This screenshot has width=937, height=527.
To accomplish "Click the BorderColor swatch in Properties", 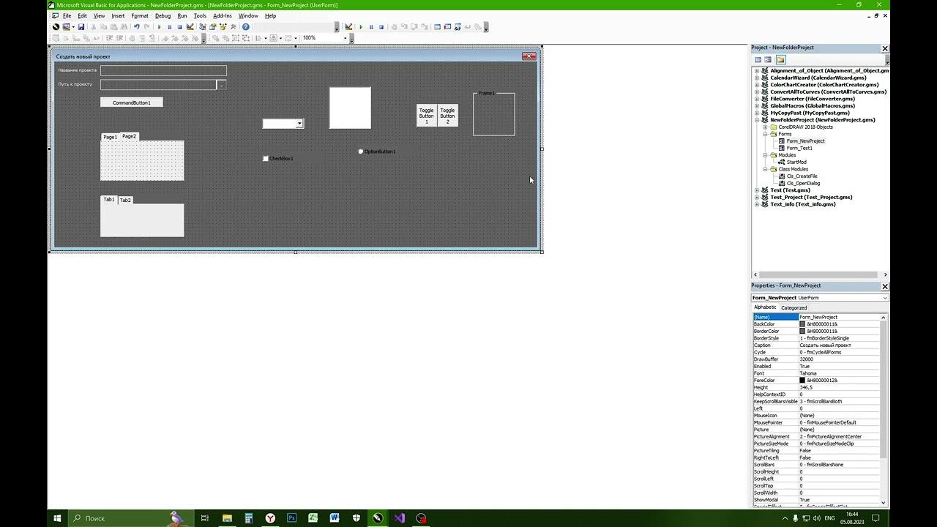I will (x=802, y=332).
